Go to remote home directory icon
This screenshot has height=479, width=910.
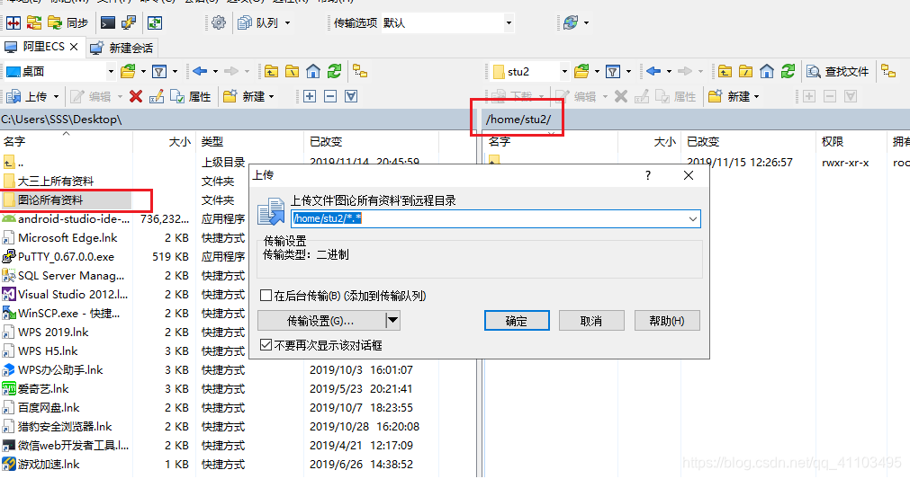click(767, 72)
